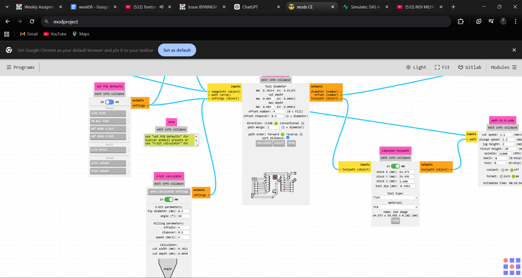Open the apps grid shortcut
522x278 pixels.
tap(7, 34)
